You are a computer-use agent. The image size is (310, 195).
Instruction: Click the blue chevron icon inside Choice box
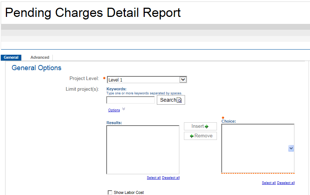291,148
